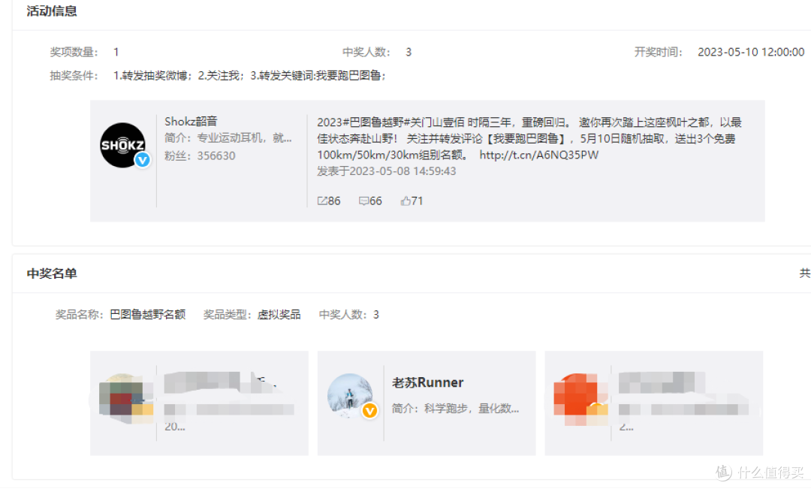Screen dimensions: 811x489
Task: Open the 老苏Runner winner name
Action: click(x=427, y=382)
